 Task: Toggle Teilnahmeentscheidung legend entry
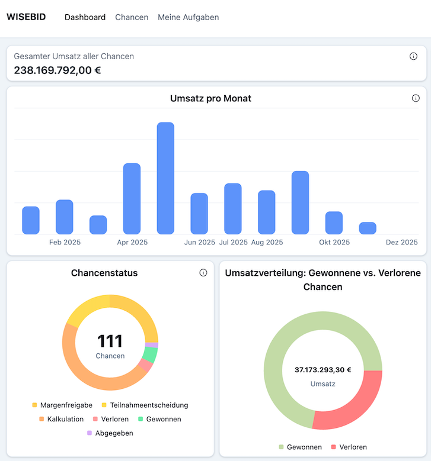145,405
